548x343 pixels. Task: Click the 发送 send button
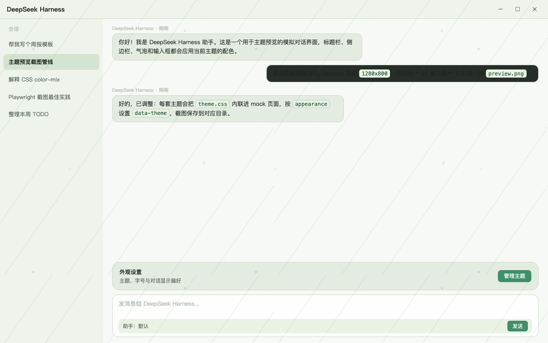point(517,326)
